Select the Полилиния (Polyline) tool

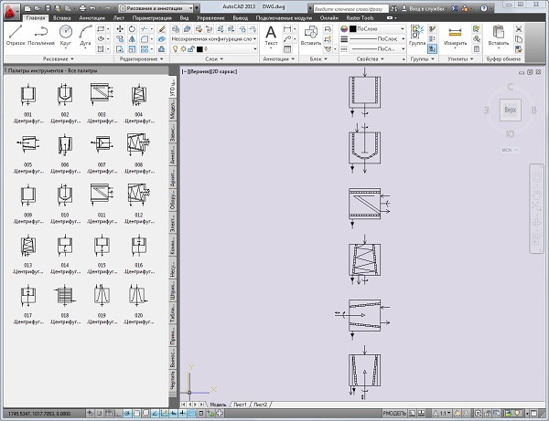tap(41, 34)
